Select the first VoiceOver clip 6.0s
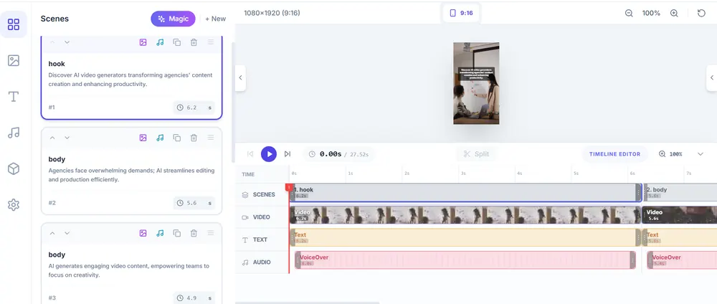 (465, 260)
